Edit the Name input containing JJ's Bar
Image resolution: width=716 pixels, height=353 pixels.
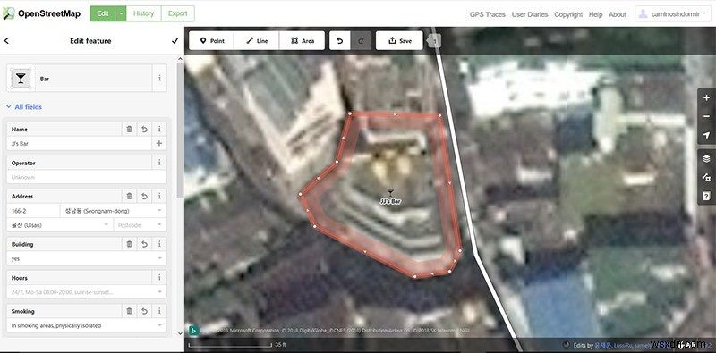pos(79,144)
